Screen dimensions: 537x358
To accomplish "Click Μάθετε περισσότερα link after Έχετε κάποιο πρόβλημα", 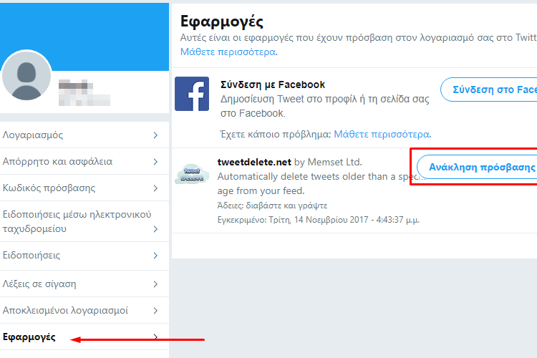I will pyautogui.click(x=382, y=134).
